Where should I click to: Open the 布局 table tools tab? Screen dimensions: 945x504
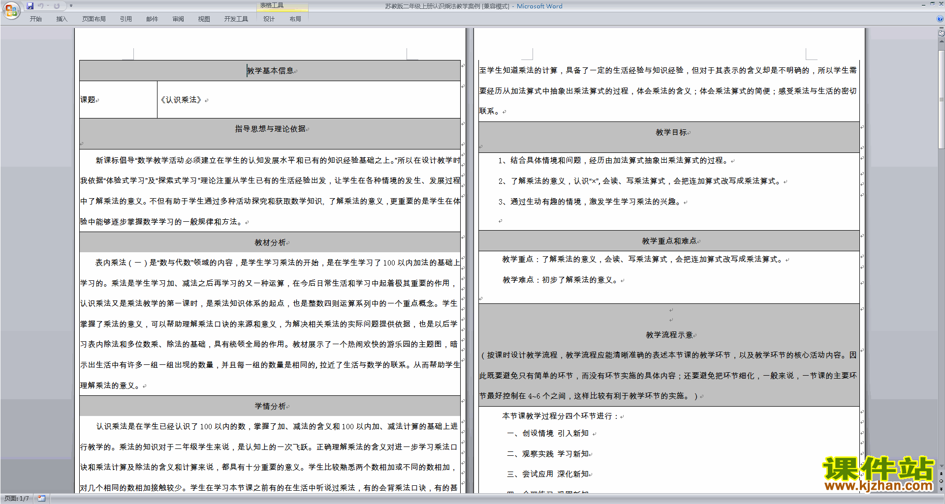click(295, 19)
